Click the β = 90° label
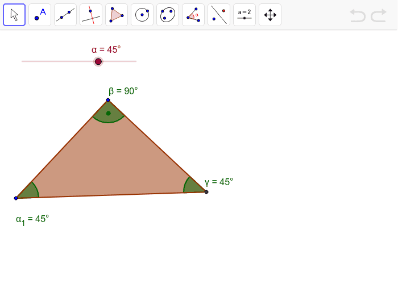Viewport: 398px width, 284px height. point(123,91)
